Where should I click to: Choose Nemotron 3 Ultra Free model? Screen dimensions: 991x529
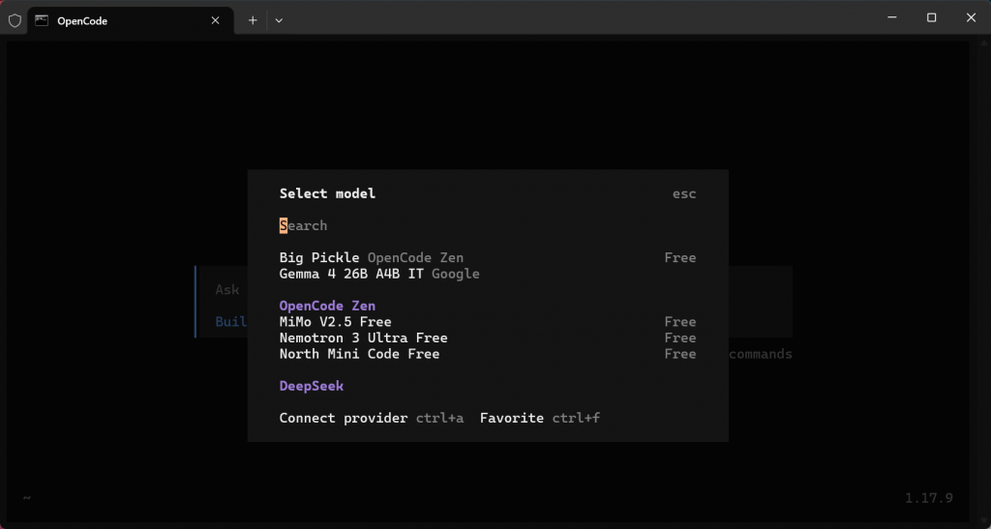[488, 338]
